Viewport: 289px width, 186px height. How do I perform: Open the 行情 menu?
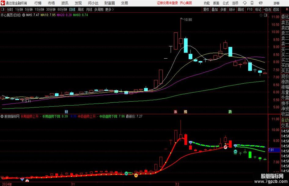[x=38, y=3]
